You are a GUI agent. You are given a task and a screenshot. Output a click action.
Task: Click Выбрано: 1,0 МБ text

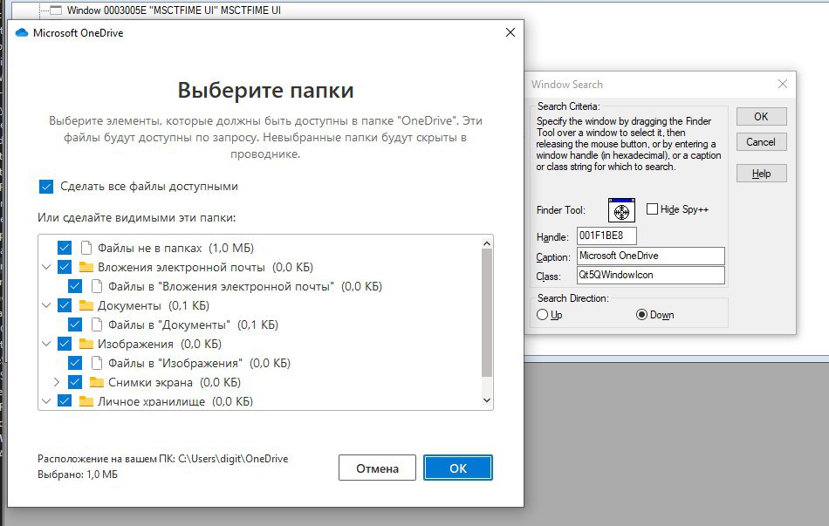pos(78,475)
